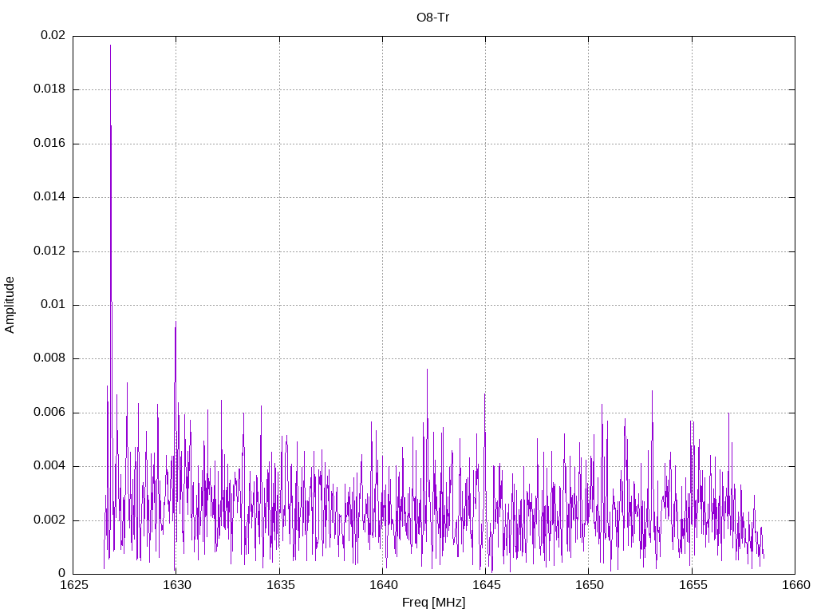Select the 1630 x-axis tick label

click(x=176, y=586)
